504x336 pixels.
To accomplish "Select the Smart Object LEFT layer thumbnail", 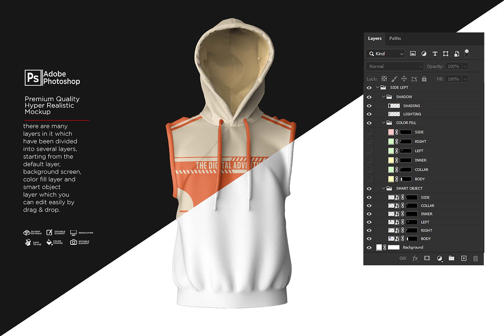I will click(394, 222).
